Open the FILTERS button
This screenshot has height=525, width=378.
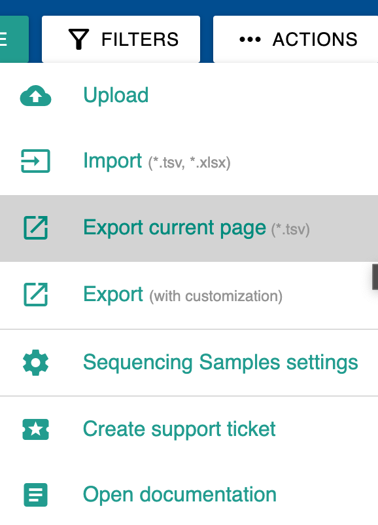pos(121,39)
